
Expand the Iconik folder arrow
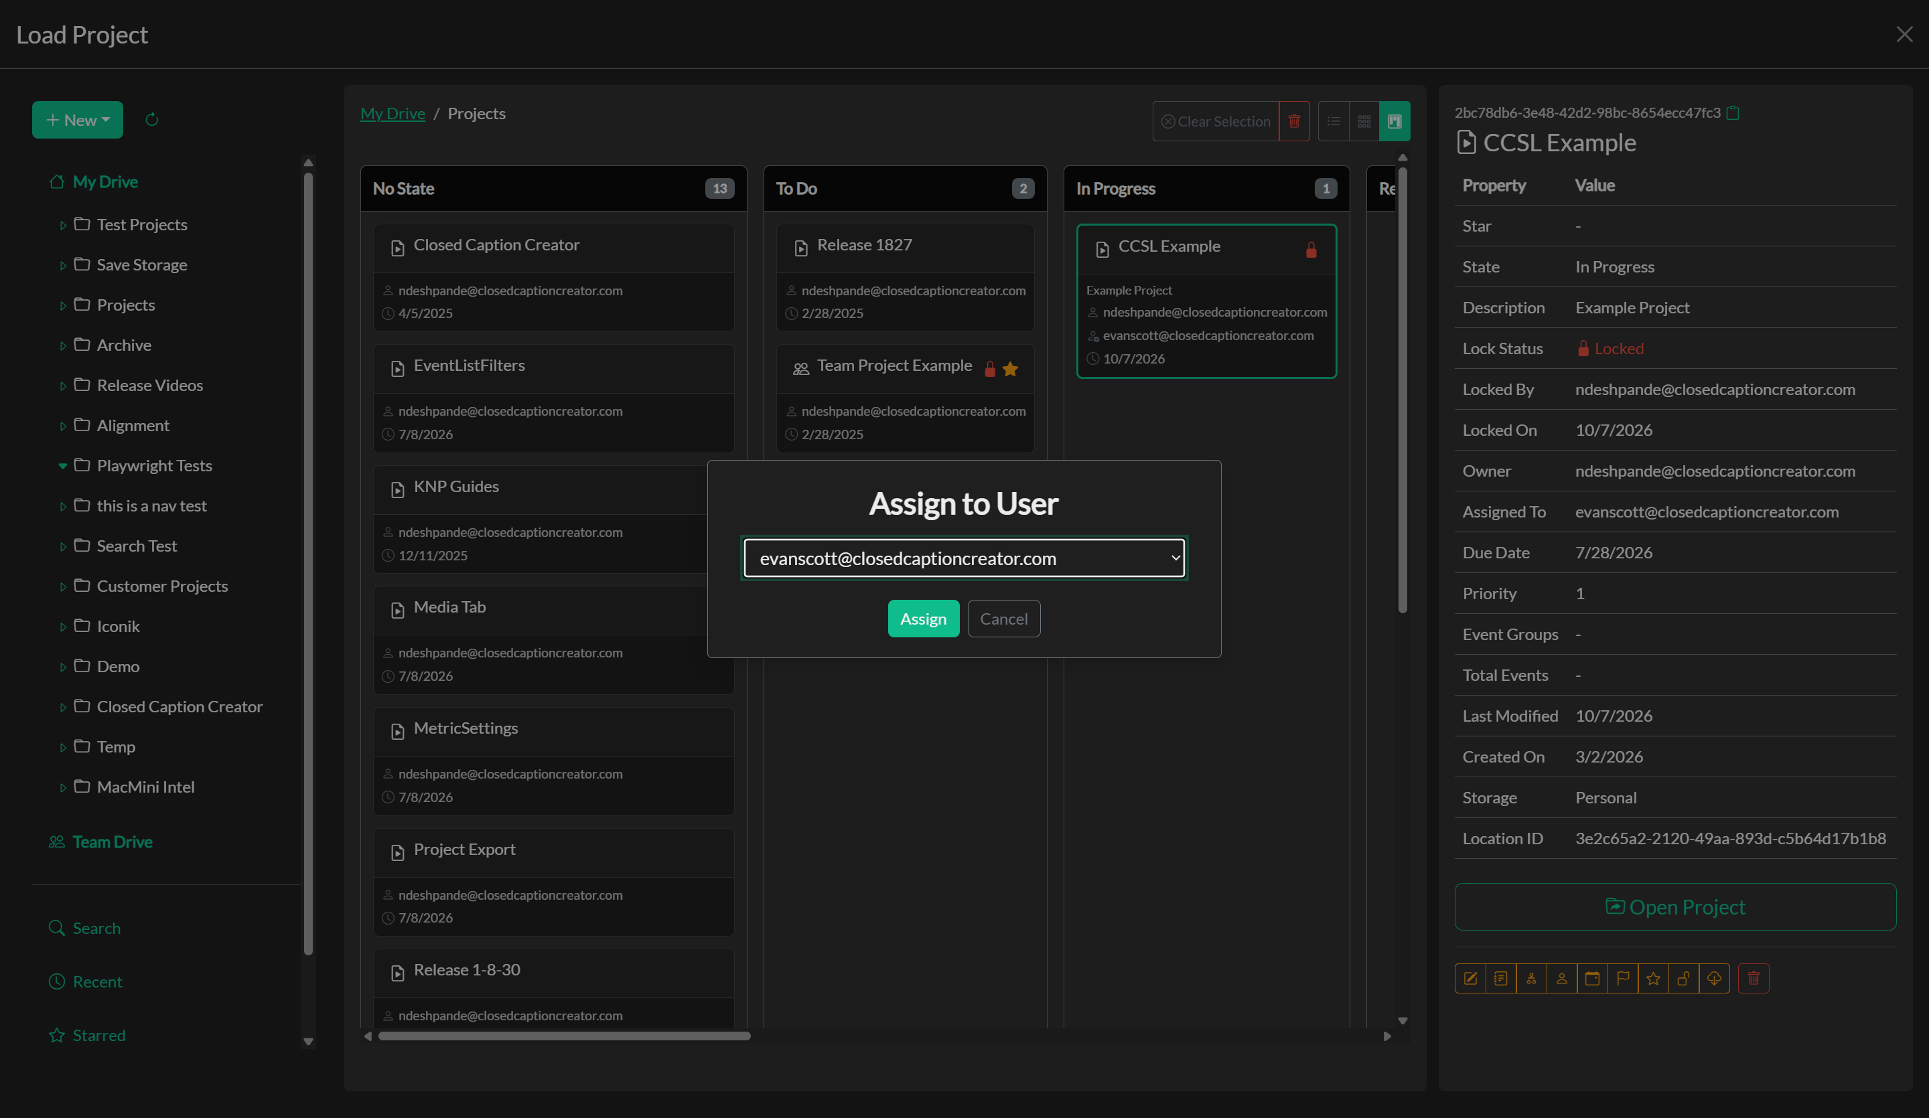pos(63,627)
